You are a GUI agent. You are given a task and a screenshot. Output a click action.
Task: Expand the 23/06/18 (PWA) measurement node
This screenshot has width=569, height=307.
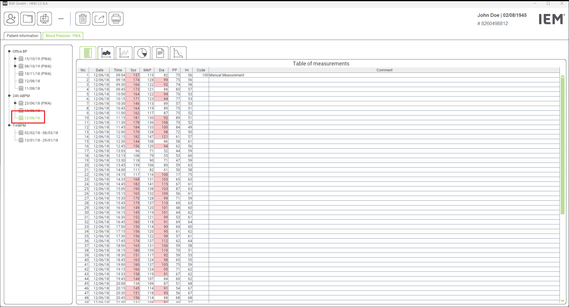click(15, 103)
